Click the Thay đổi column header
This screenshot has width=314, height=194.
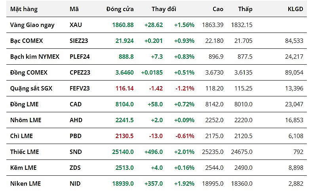(x=164, y=9)
